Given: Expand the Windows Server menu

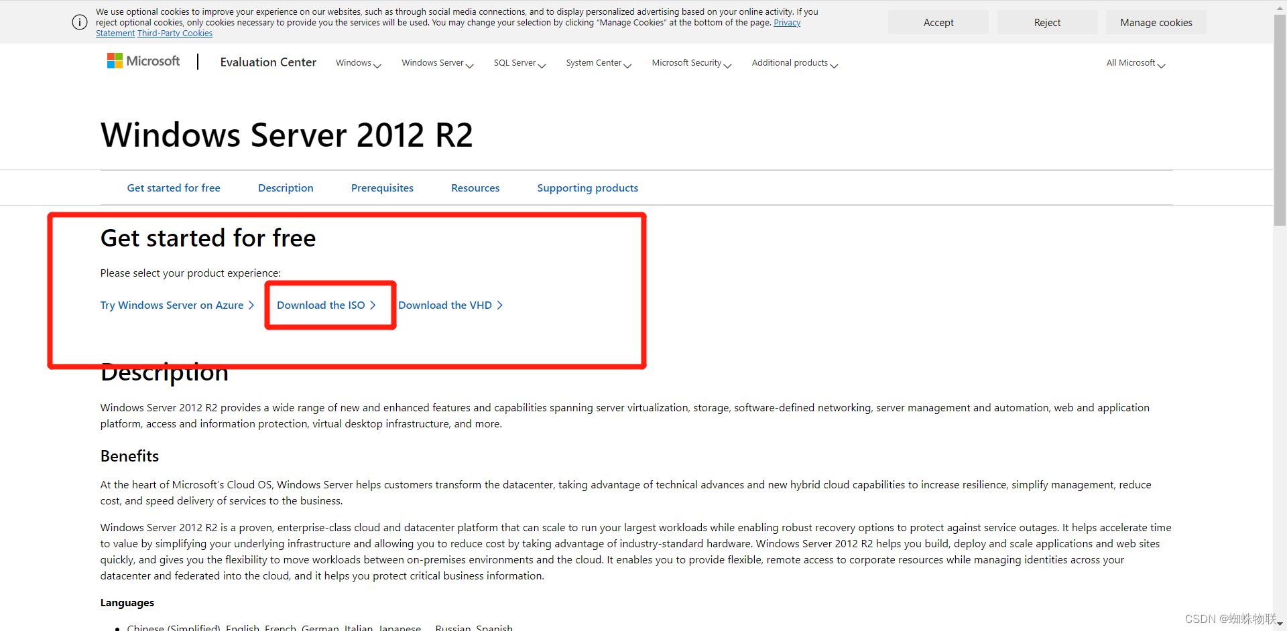Looking at the screenshot, I should click(438, 63).
